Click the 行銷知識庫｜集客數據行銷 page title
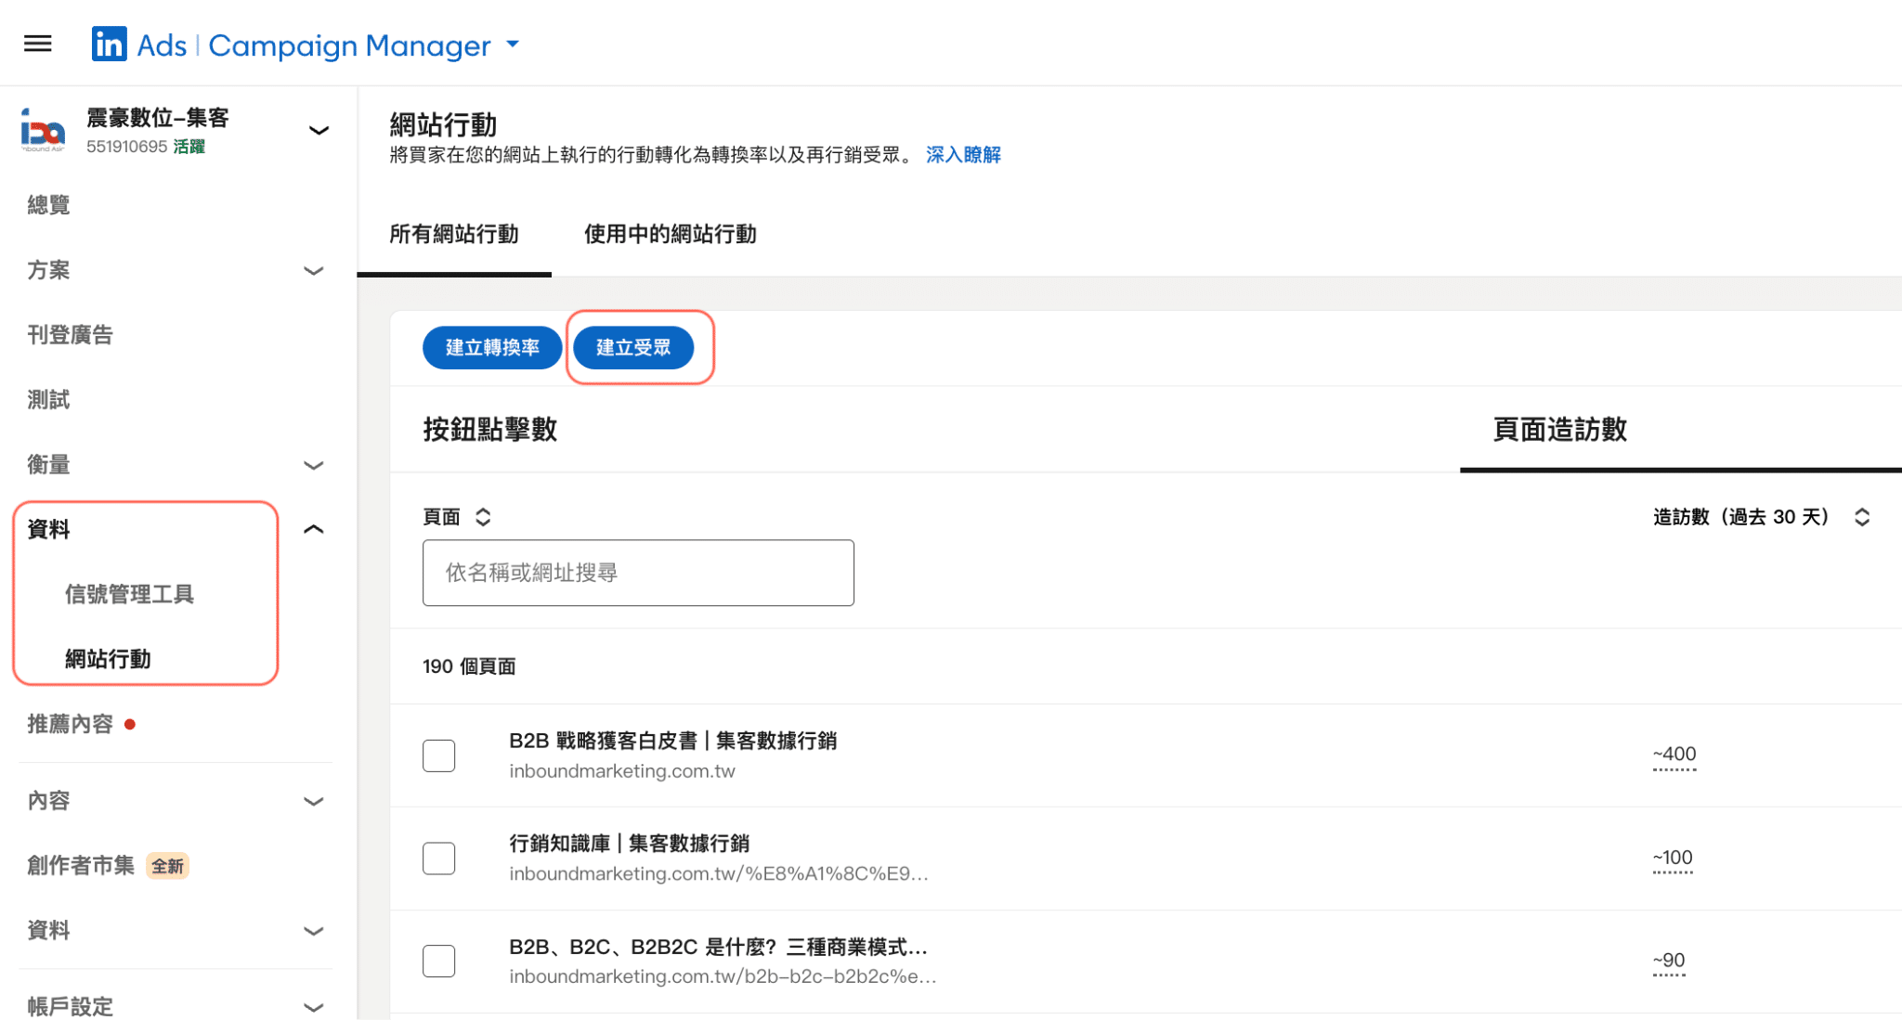Viewport: 1902px width, 1020px height. (x=629, y=844)
